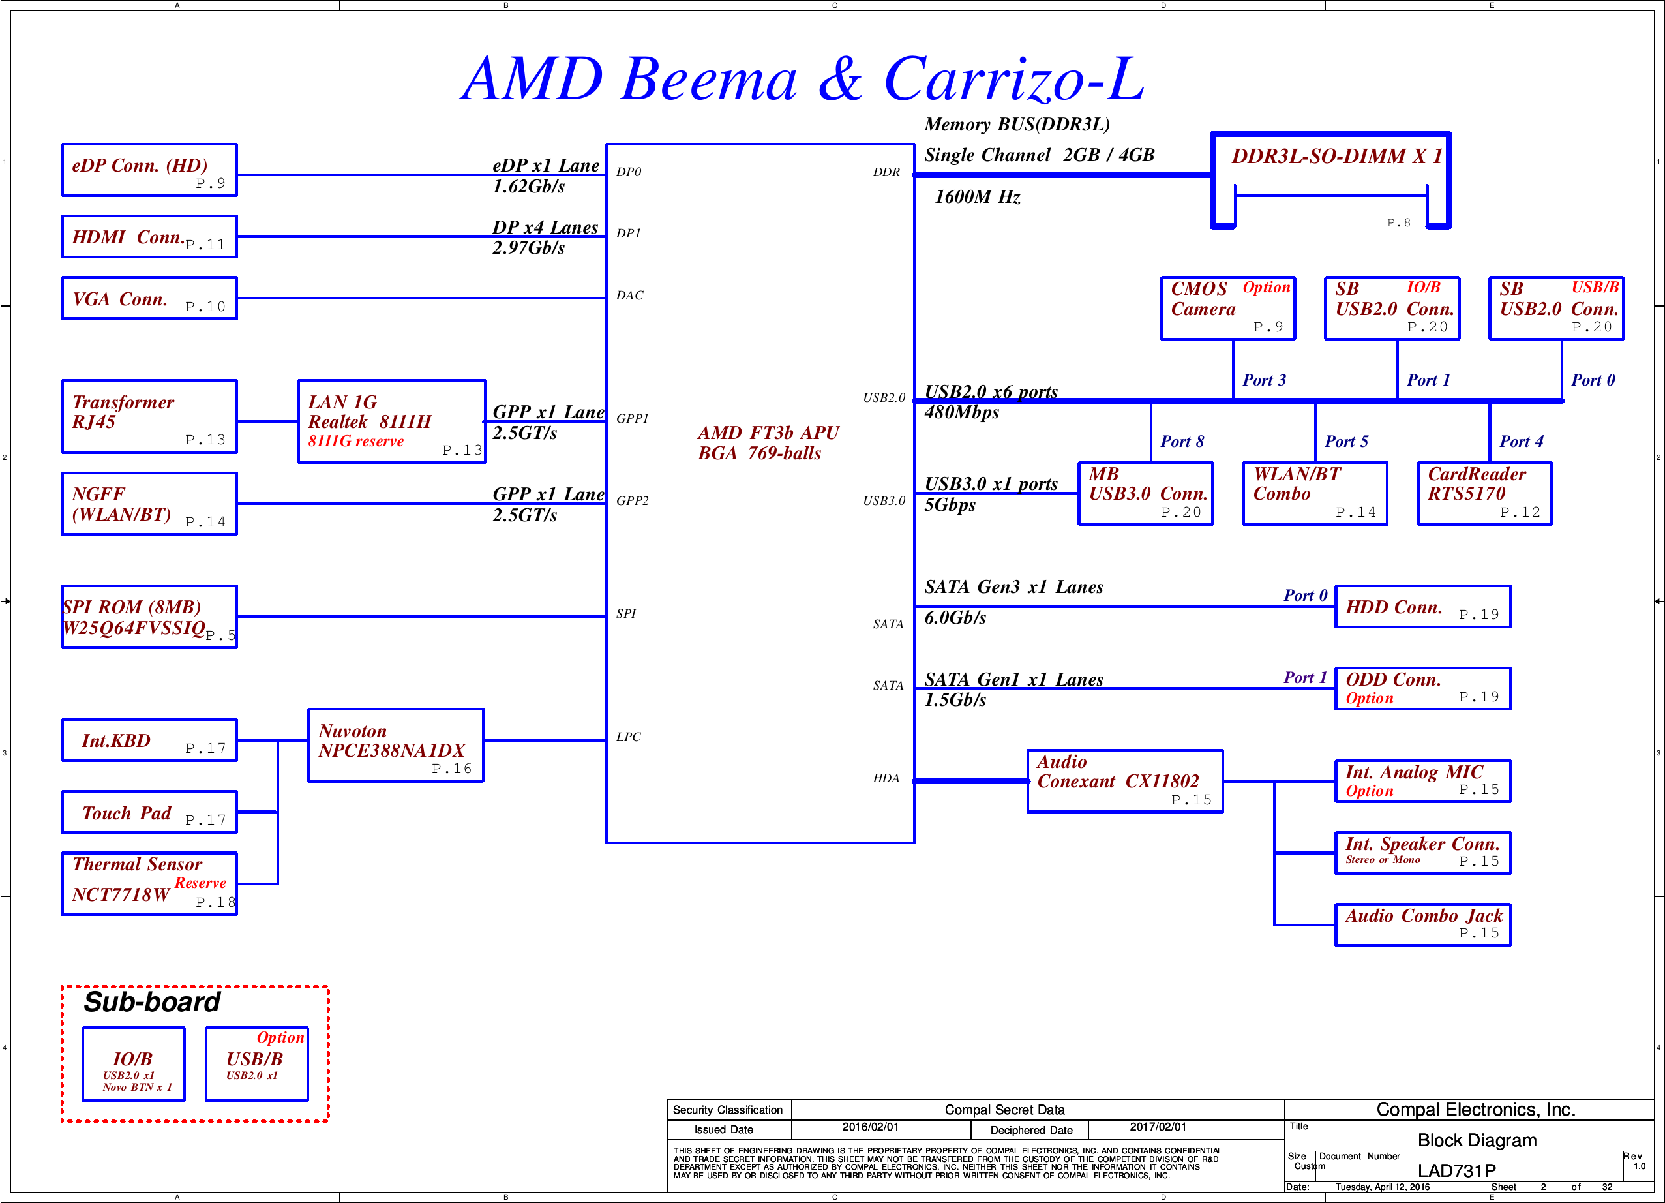
Task: Click the IO/B sub-board box
Action: [134, 1064]
